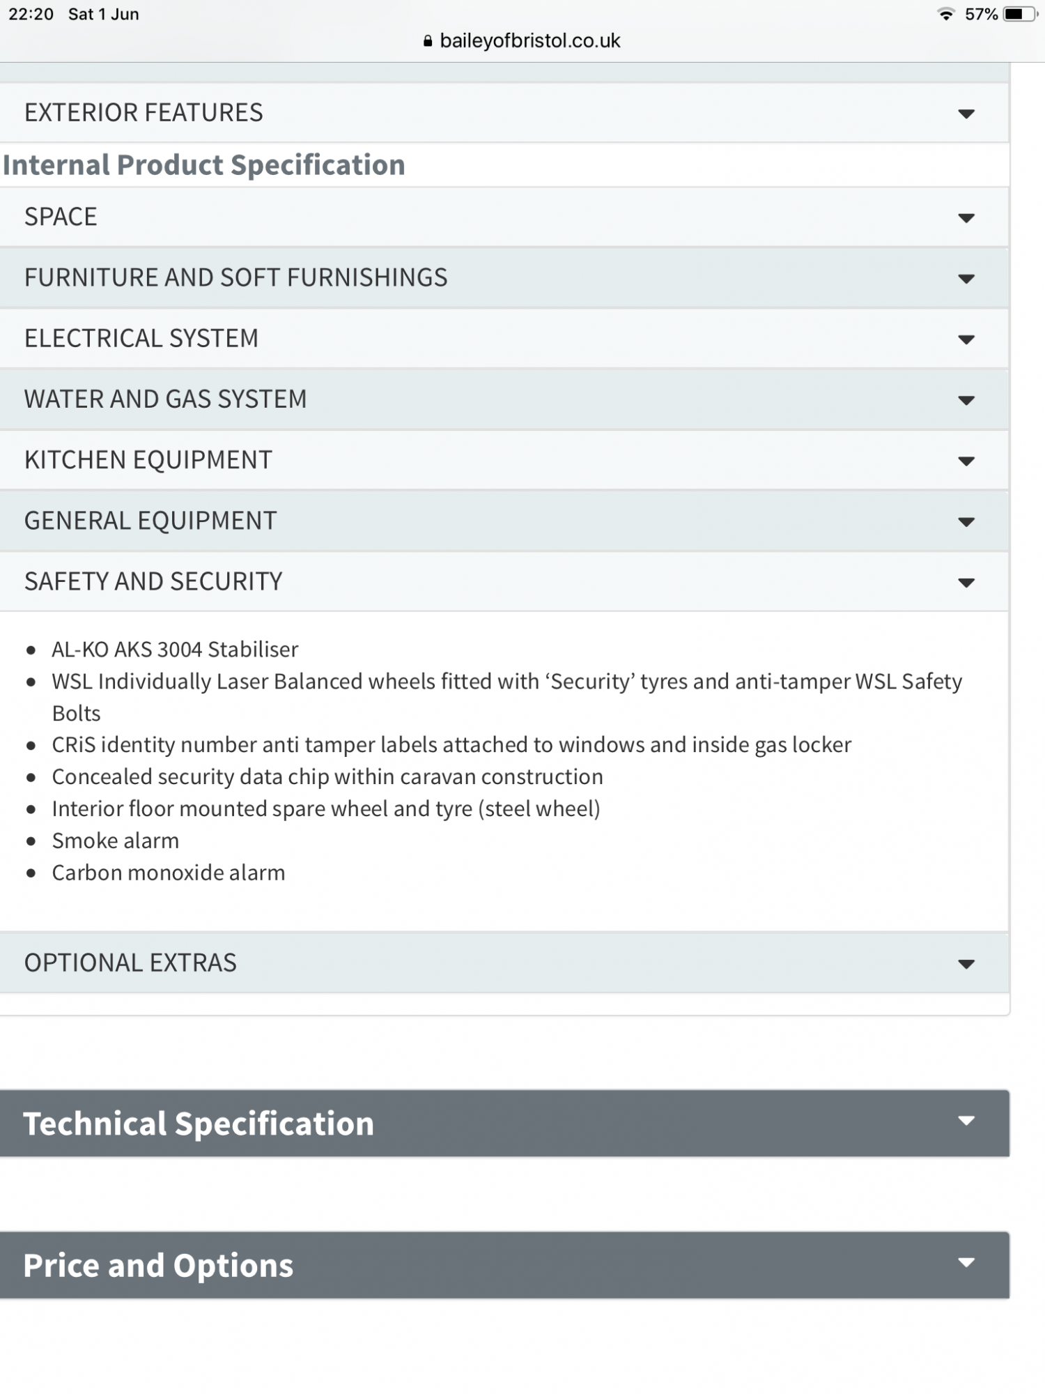The image size is (1045, 1394).
Task: Expand the Water and Gas System section
Action: point(504,399)
